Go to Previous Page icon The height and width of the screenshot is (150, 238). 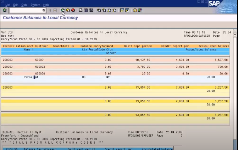(104, 10)
